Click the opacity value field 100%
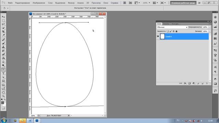The image size is (219, 123). pos(205,27)
